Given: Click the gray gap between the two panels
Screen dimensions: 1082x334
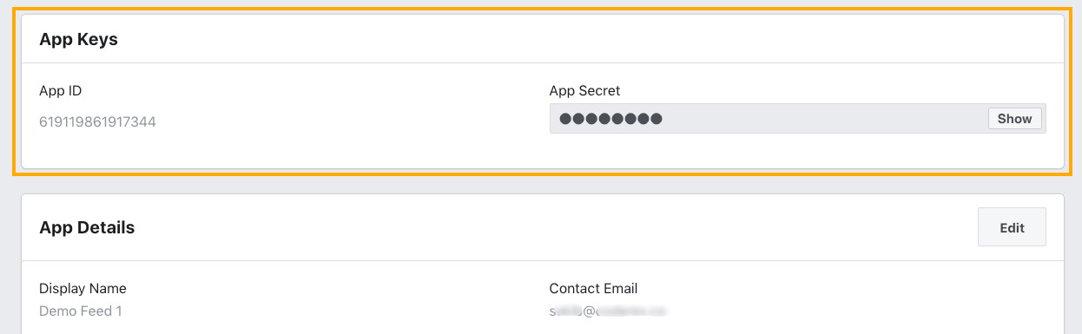Looking at the screenshot, I should [541, 185].
